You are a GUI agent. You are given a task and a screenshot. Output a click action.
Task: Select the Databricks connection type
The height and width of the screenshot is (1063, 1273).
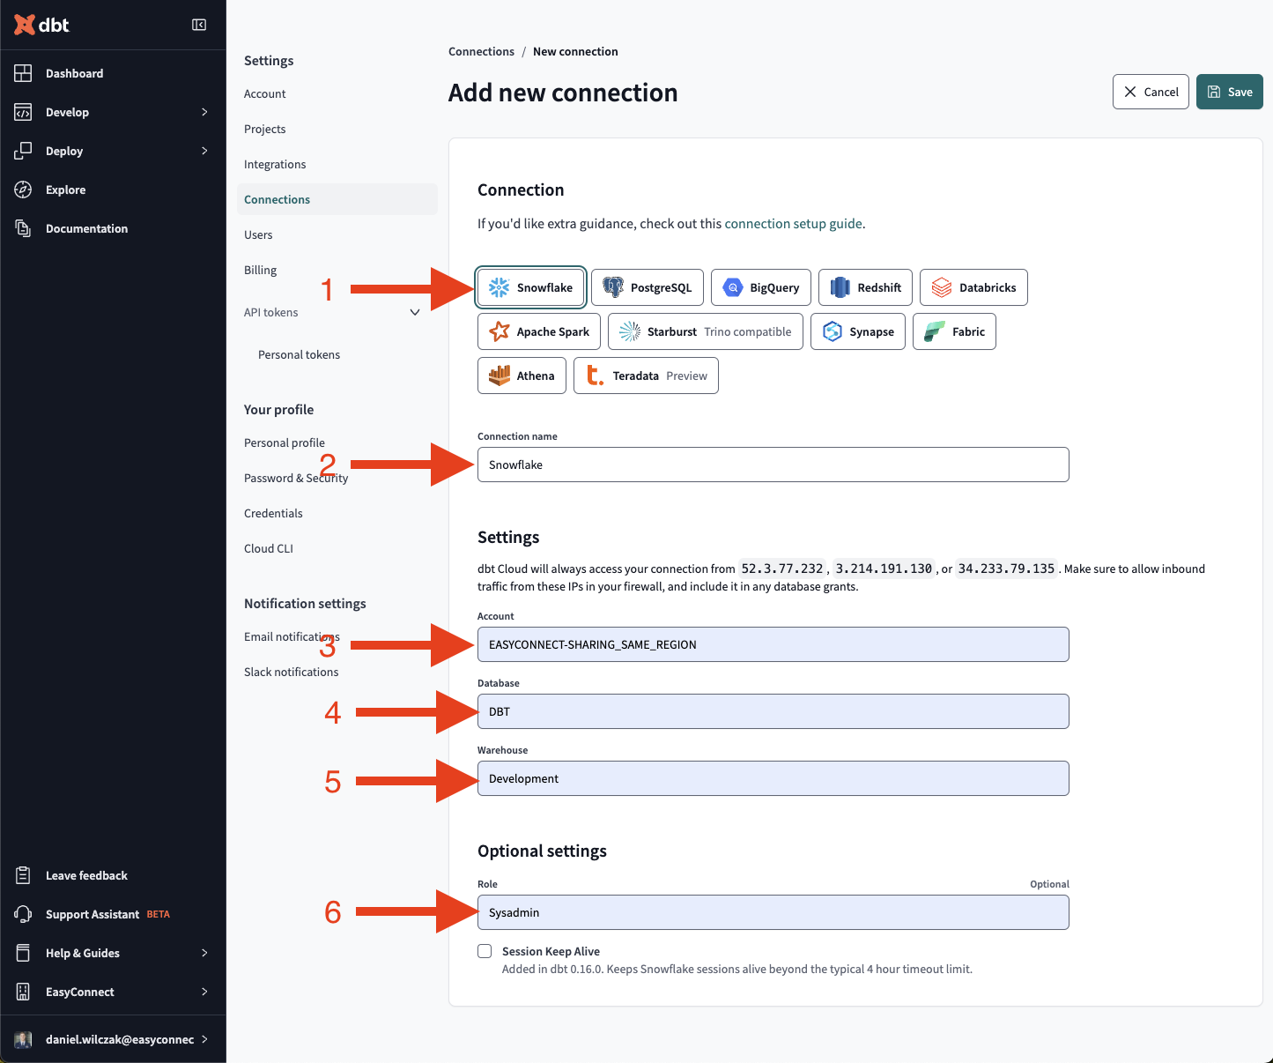pyautogui.click(x=973, y=287)
